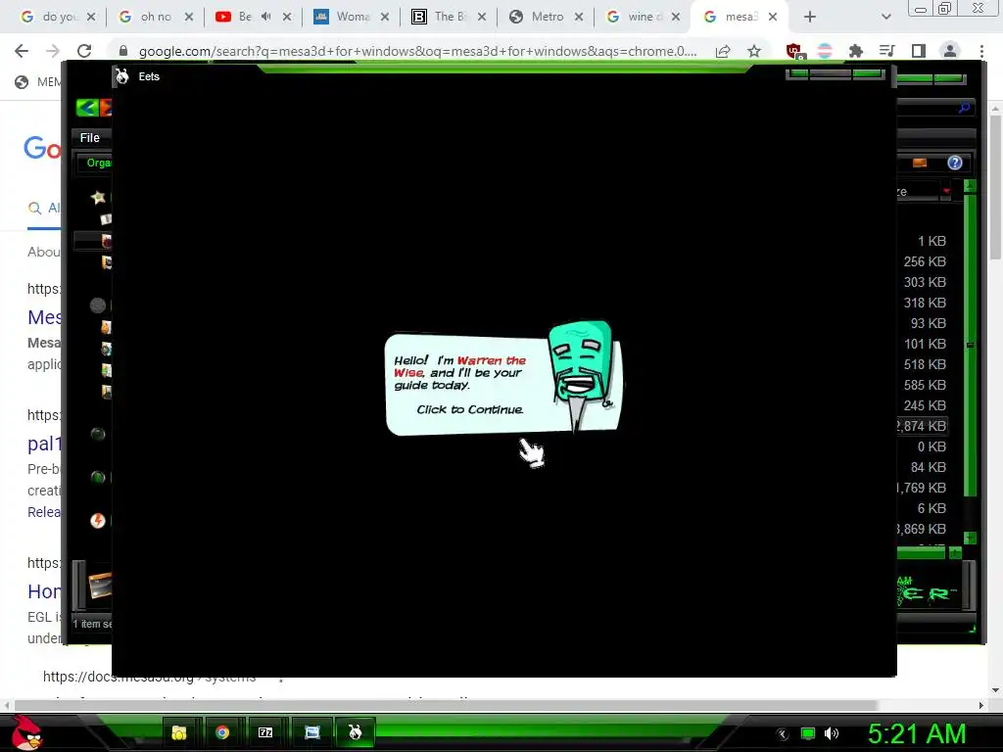
Task: Click Explorer vertical scrollbar down arrow
Action: coord(970,538)
